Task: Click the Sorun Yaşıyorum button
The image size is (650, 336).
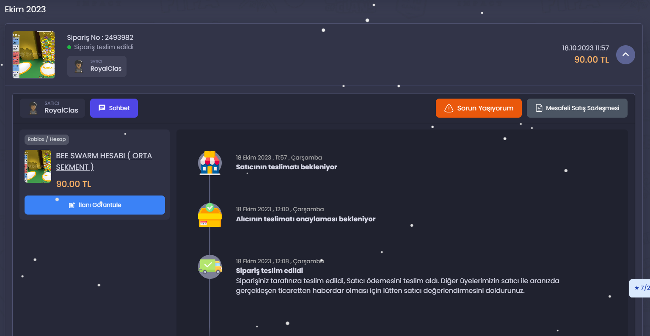Action: [479, 108]
